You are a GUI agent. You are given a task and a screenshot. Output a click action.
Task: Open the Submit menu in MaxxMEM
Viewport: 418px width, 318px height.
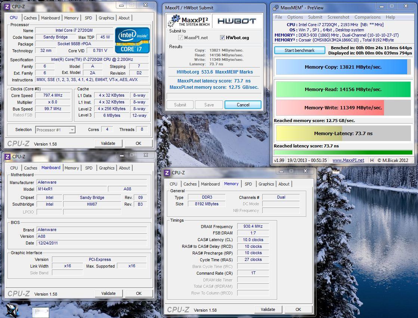[315, 17]
